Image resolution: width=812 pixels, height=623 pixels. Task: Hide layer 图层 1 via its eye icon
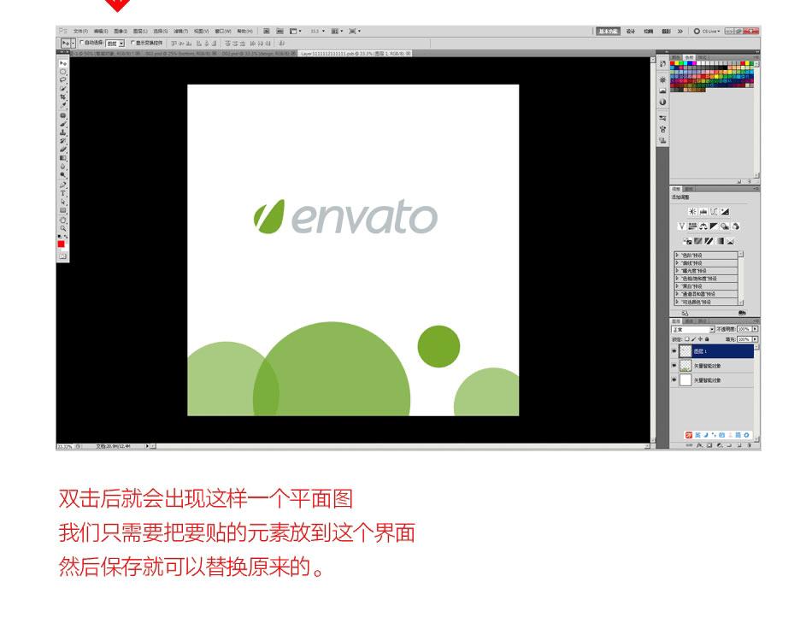[x=674, y=351]
